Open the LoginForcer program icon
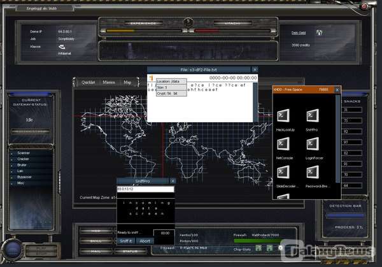Viewport: 382px width, 267px height. pyautogui.click(x=313, y=144)
